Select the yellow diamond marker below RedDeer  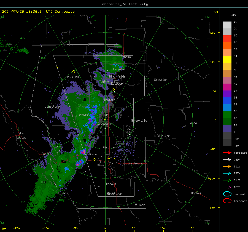coord(113,90)
